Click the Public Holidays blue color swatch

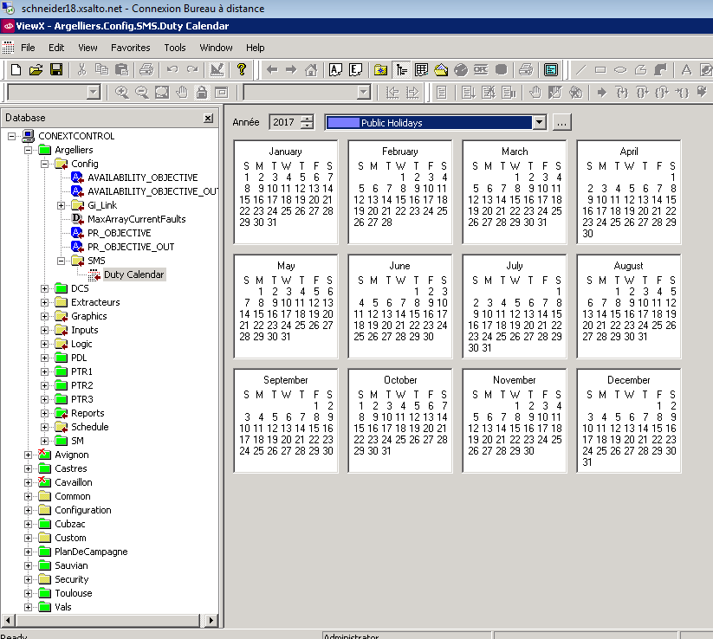[343, 123]
